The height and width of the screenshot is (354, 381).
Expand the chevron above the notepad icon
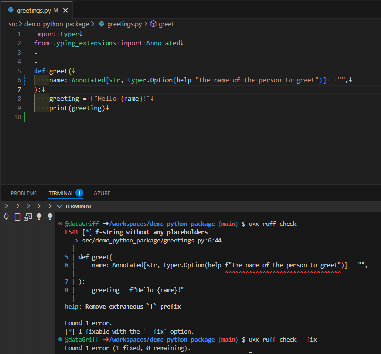click(18, 206)
